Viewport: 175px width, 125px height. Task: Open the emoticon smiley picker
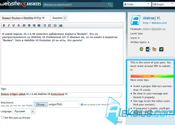[55, 25]
